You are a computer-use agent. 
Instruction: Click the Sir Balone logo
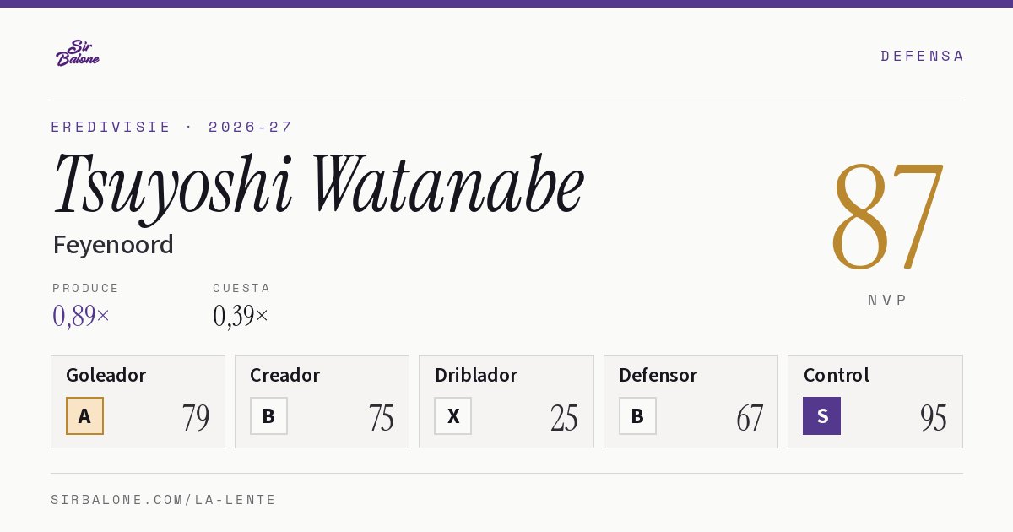tap(78, 53)
